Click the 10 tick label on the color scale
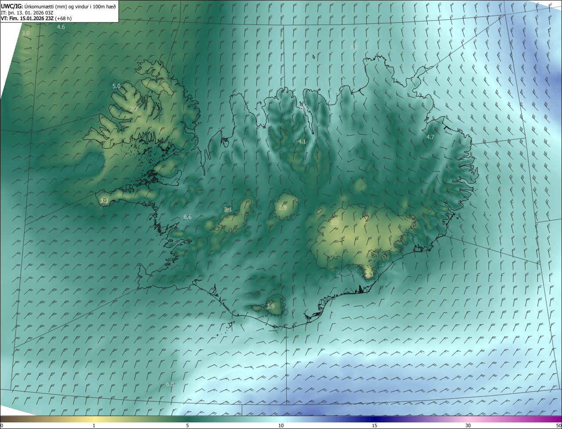Image resolution: width=562 pixels, height=429 pixels. click(281, 426)
